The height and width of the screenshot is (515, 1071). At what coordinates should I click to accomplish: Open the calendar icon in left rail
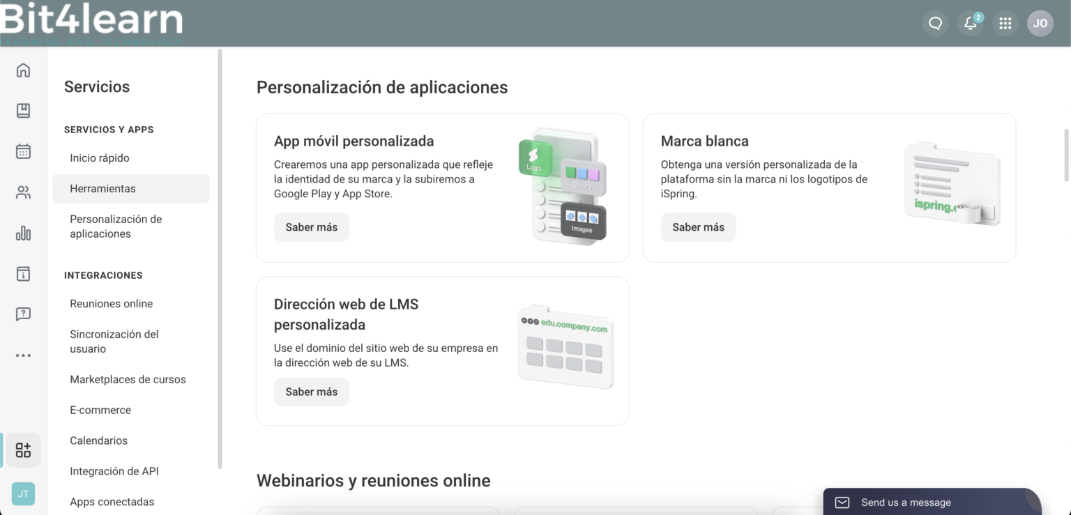pos(23,151)
